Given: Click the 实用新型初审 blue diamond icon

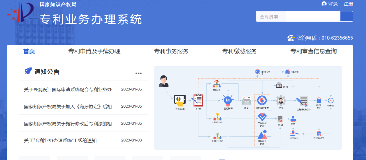Looking at the screenshot, I should coord(262,117).
